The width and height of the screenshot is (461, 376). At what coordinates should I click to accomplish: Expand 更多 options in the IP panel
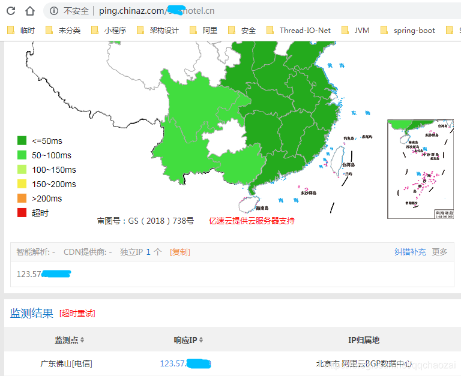point(439,252)
